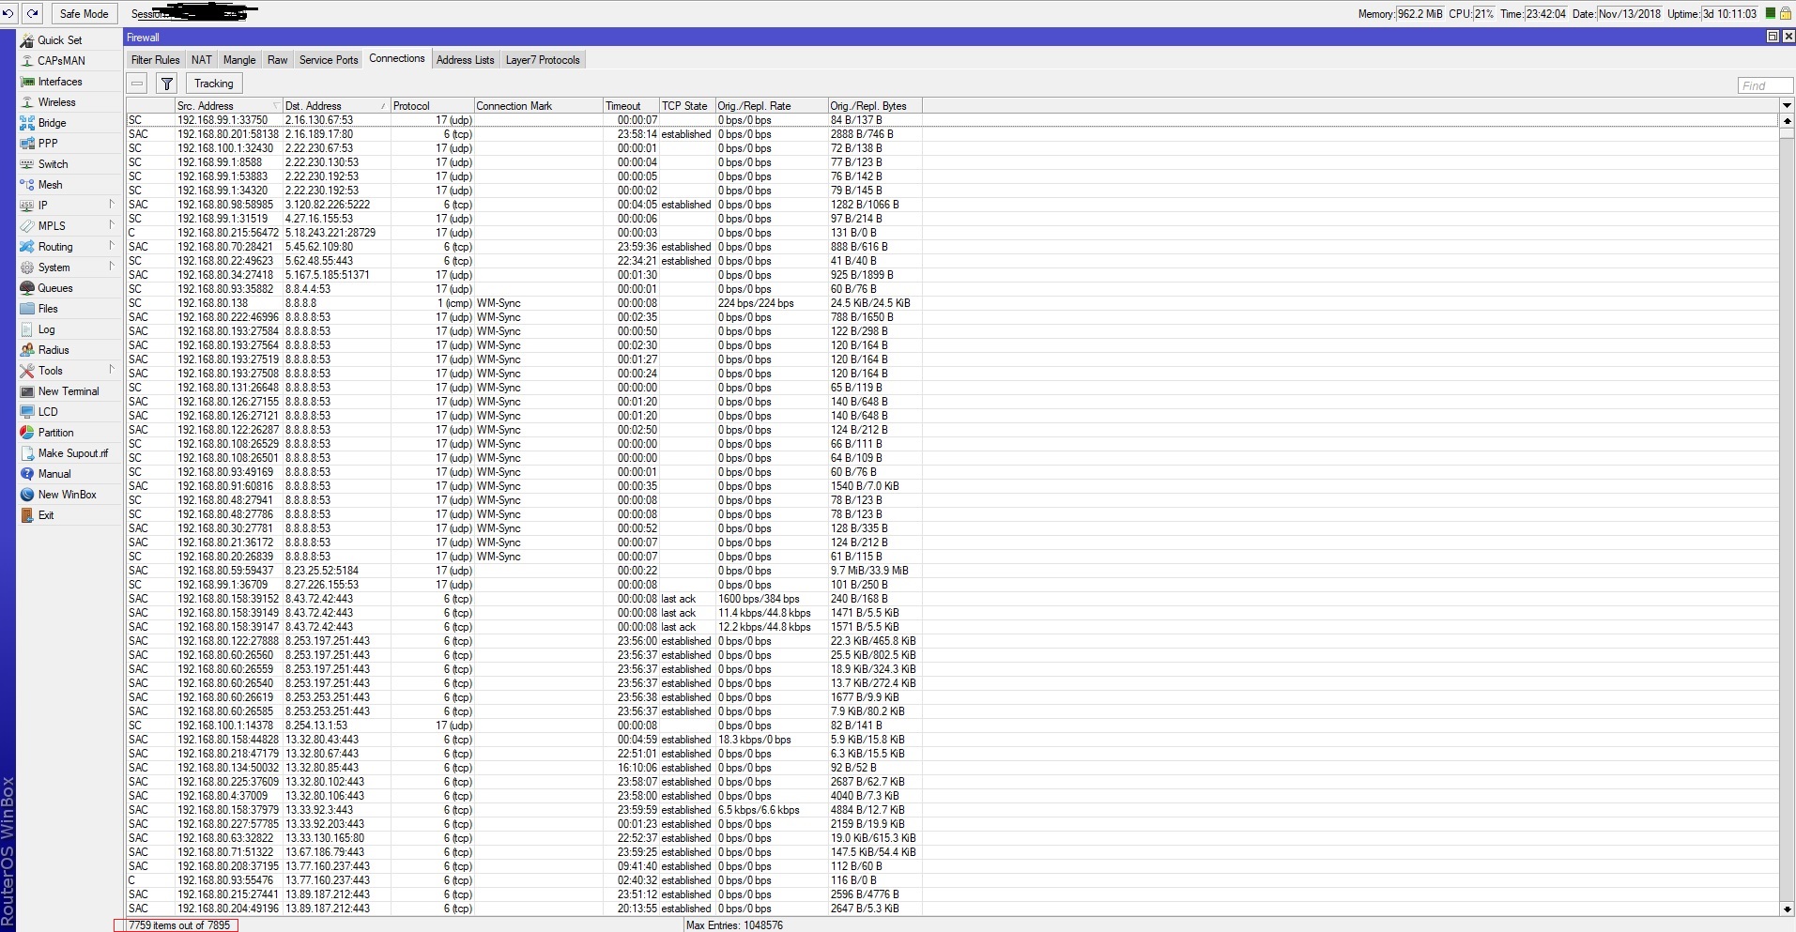Click the Find search field
This screenshot has height=932, width=1796.
click(1765, 85)
